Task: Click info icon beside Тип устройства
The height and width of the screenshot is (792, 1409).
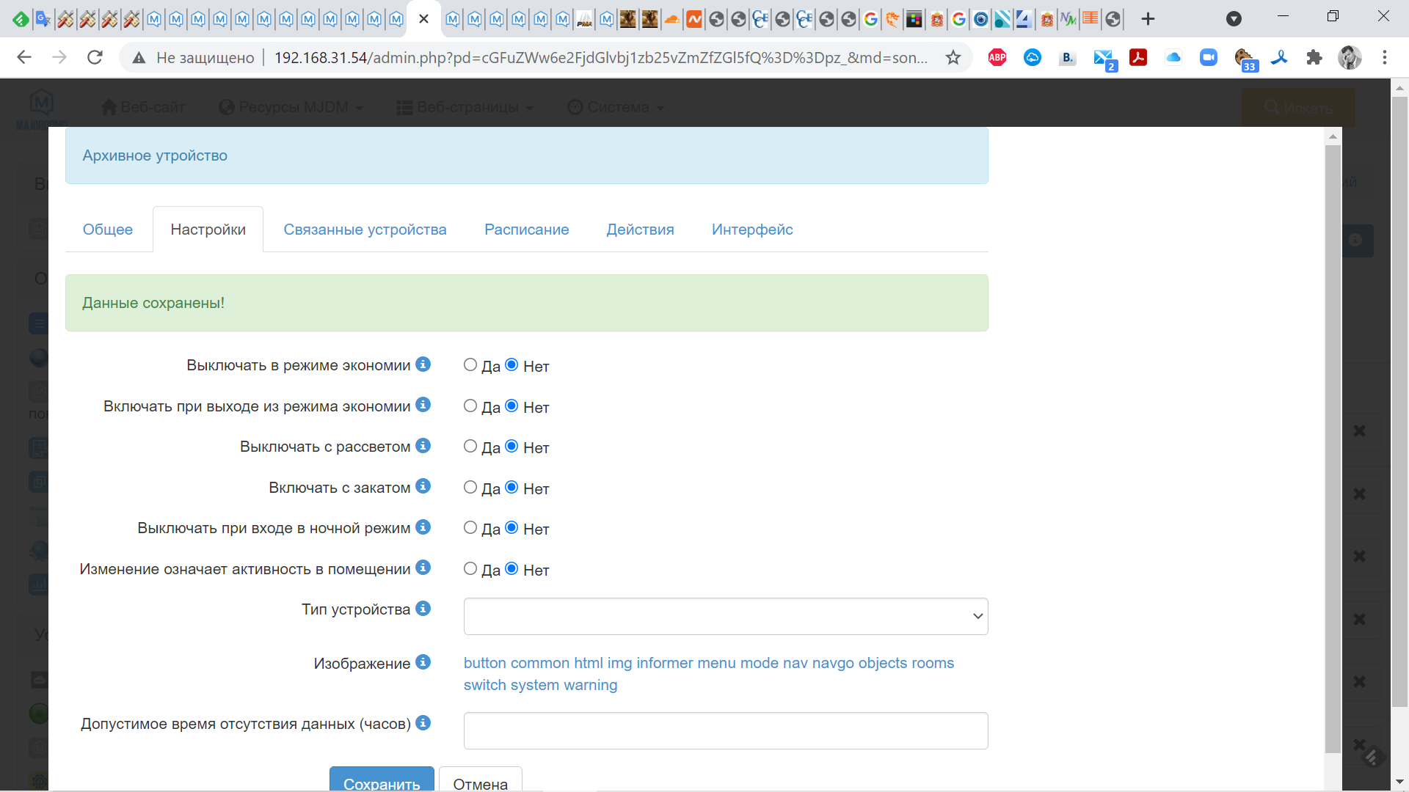Action: click(423, 609)
